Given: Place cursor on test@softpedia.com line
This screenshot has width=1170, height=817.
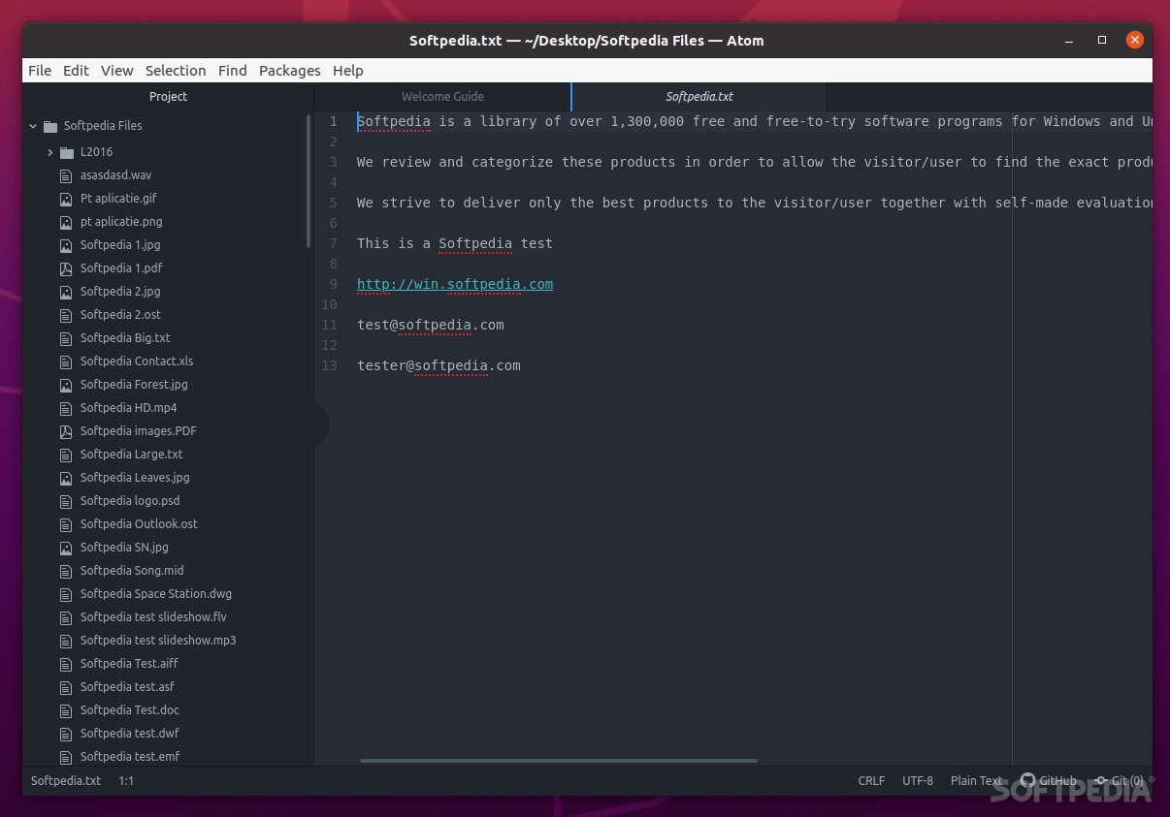Looking at the screenshot, I should coord(431,325).
